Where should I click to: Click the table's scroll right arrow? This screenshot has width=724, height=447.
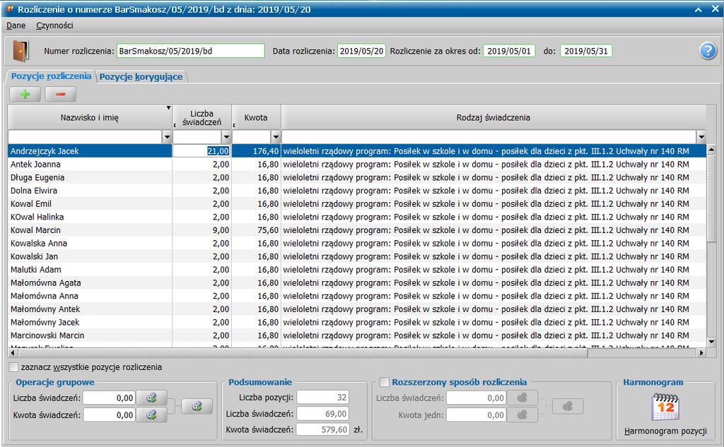(701, 353)
